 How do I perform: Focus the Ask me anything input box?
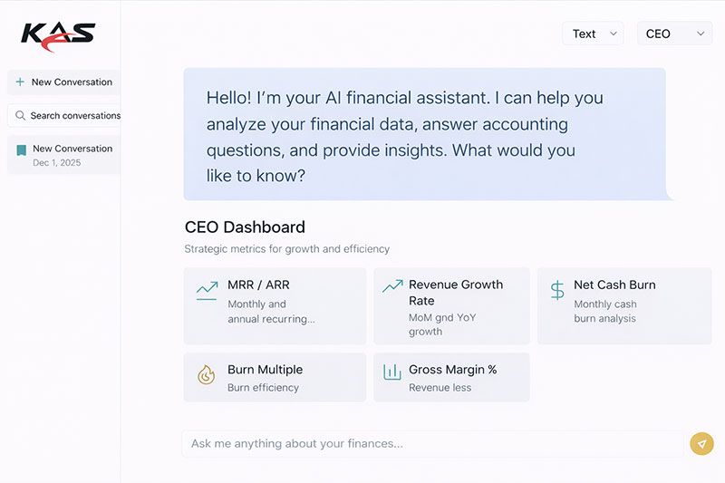(x=432, y=443)
